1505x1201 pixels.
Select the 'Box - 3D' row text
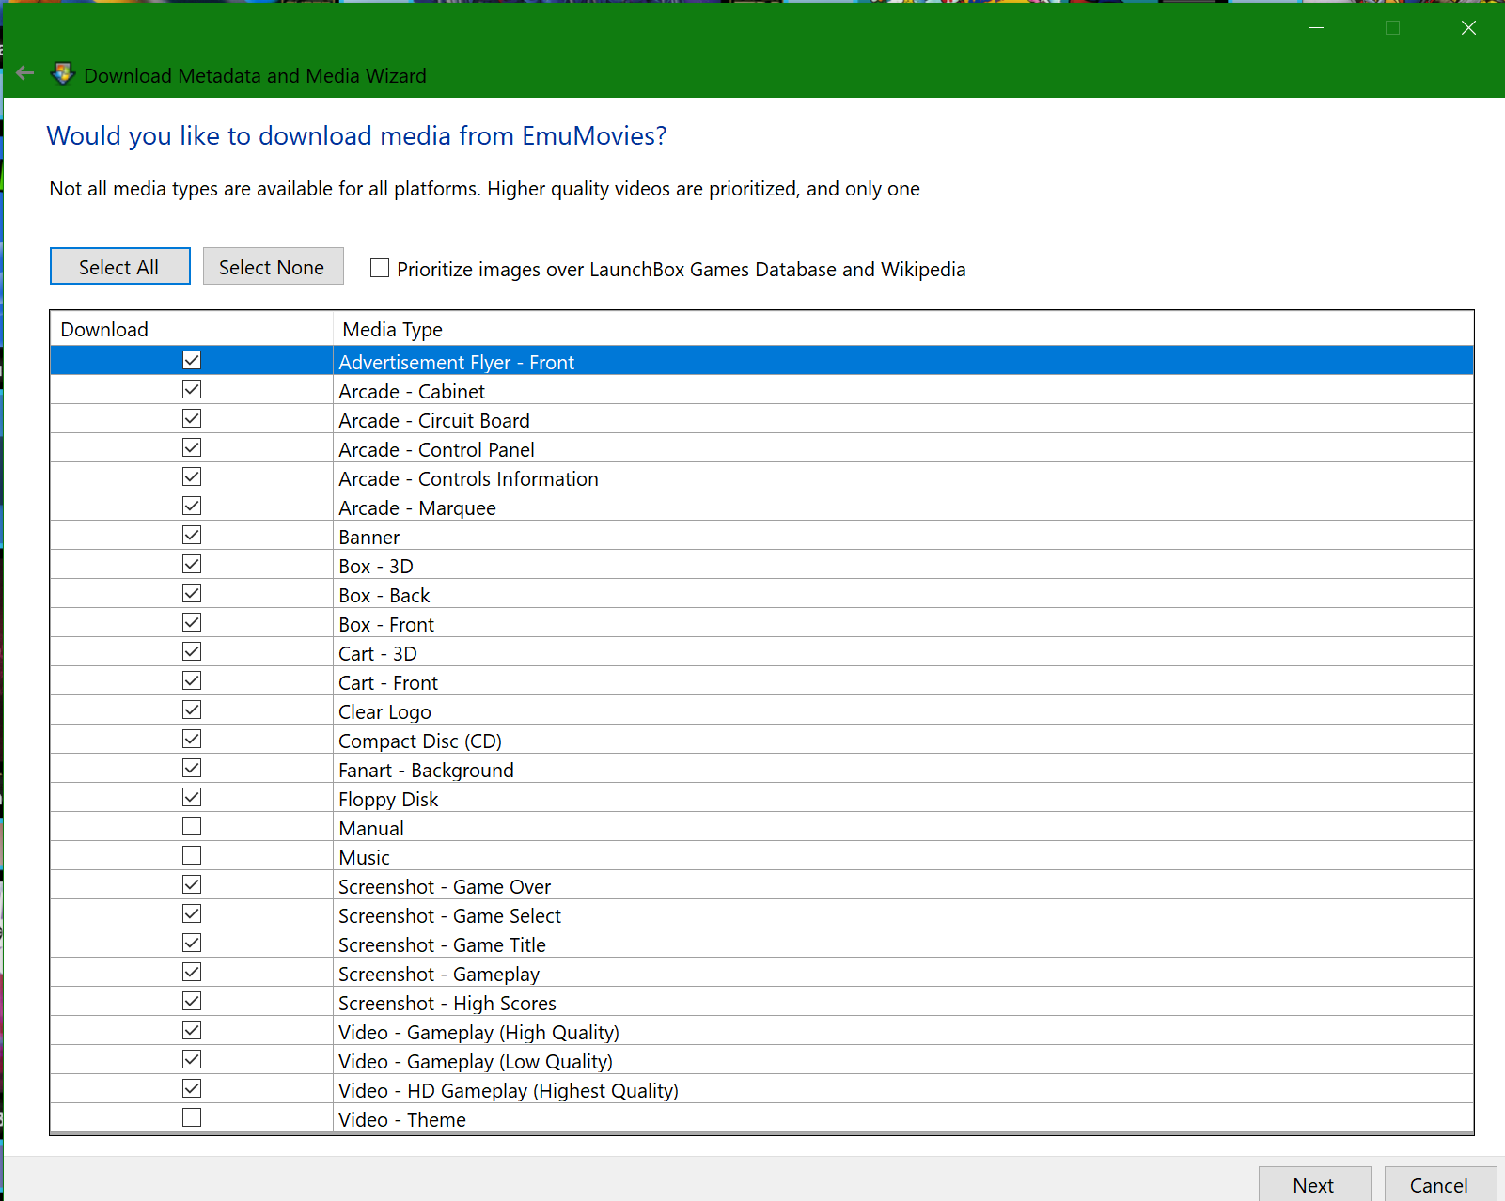[x=376, y=567]
